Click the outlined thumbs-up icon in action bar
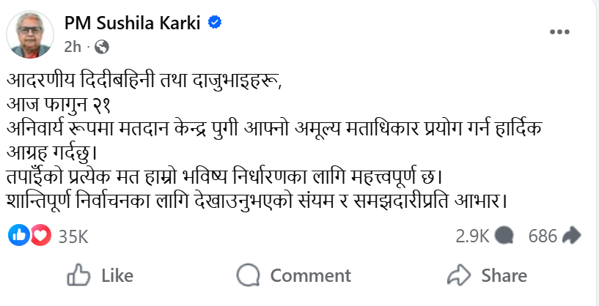The image size is (599, 306). coord(78,275)
